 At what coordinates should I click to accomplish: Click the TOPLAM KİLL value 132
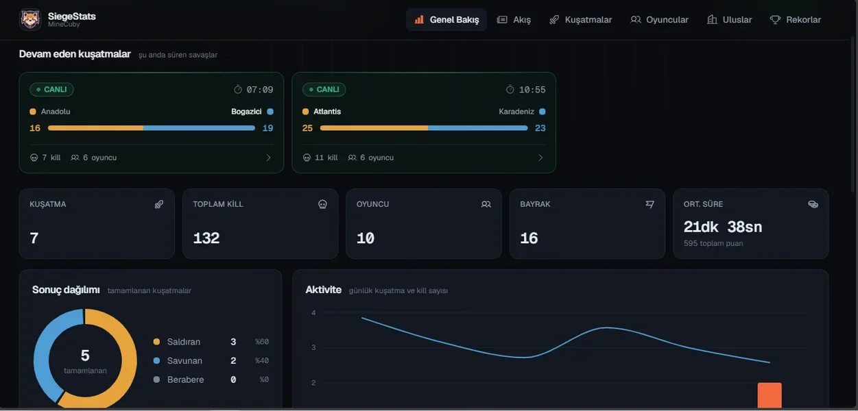coord(206,238)
